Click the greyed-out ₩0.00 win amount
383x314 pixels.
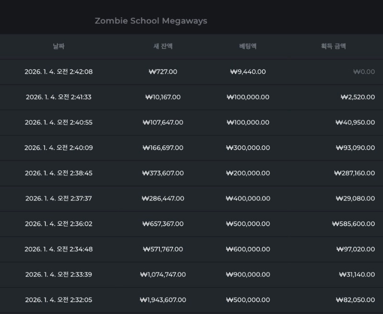[364, 72]
